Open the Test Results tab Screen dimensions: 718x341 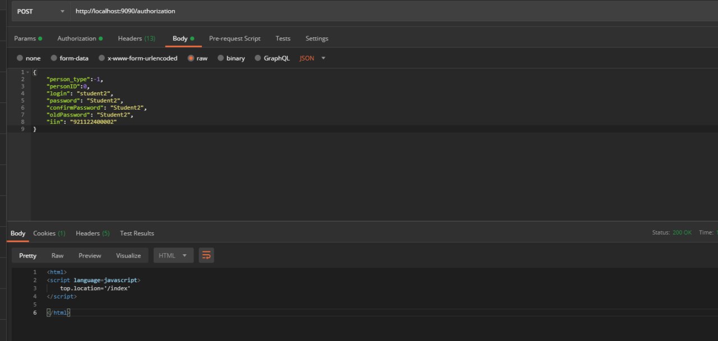pos(137,233)
